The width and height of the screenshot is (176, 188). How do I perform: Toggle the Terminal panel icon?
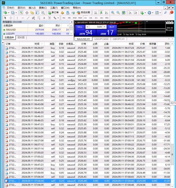click(x=38, y=13)
